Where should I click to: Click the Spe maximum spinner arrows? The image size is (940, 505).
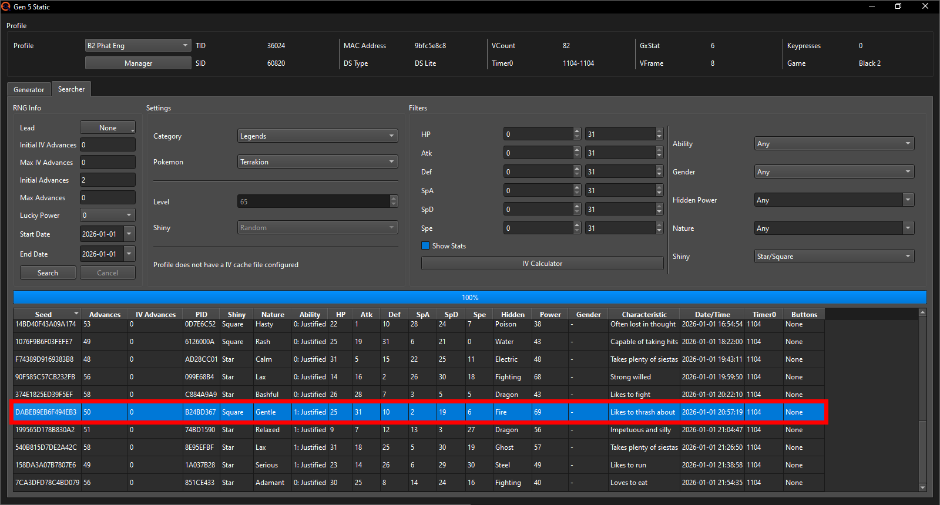click(659, 228)
